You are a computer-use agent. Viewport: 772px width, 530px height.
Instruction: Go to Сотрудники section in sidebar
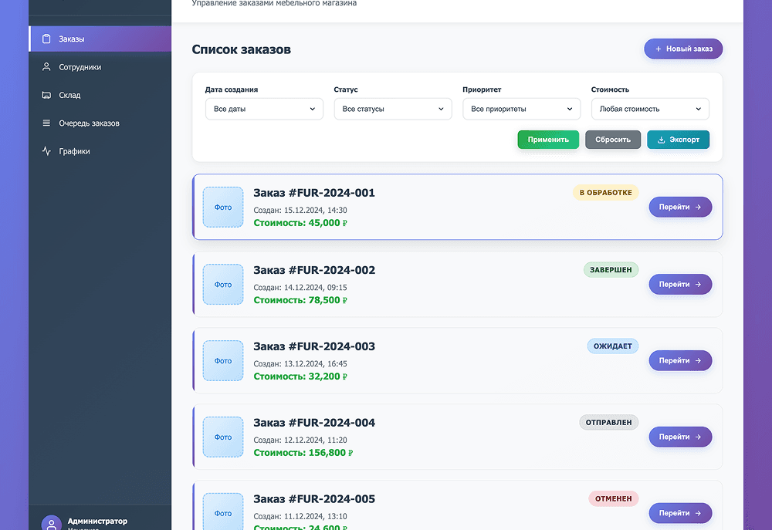coord(80,67)
